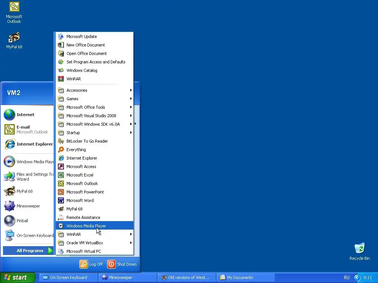The image size is (378, 283).
Task: Click the Windows Catalog icon
Action: (61, 70)
